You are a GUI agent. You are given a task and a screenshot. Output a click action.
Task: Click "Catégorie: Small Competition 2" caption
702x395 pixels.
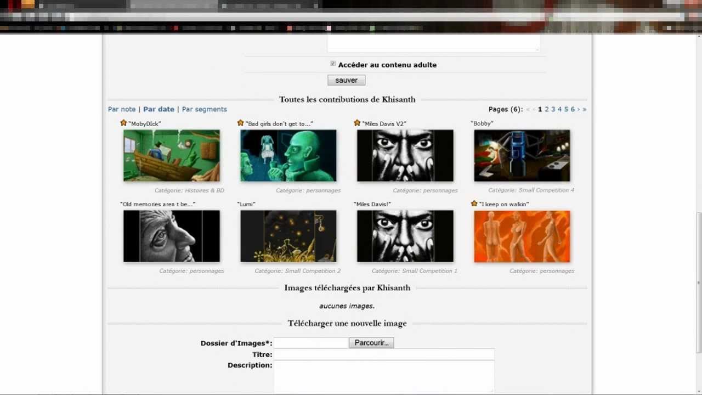[298, 270]
